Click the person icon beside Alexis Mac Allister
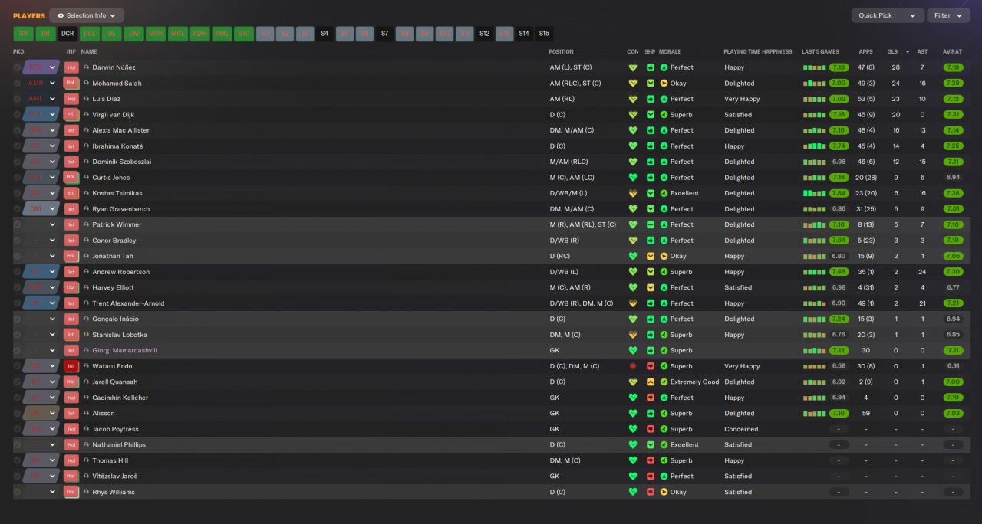Screen dimensions: 982x524 [87, 130]
